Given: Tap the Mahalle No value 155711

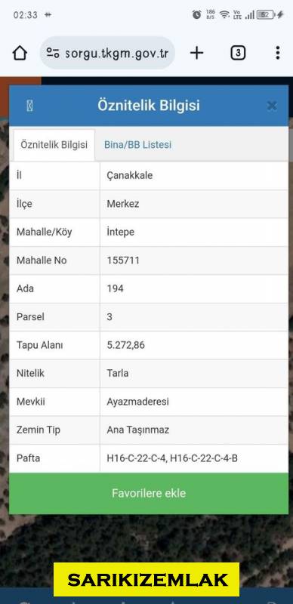Looking at the screenshot, I should click(x=123, y=260).
